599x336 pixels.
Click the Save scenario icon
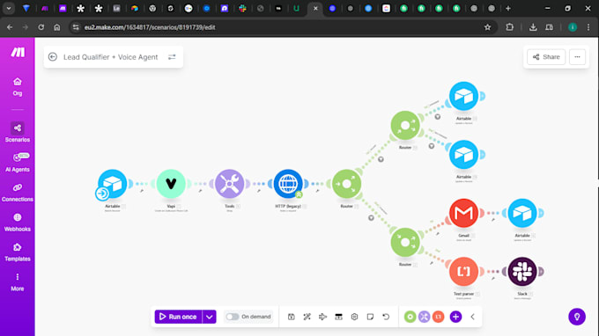[291, 317]
